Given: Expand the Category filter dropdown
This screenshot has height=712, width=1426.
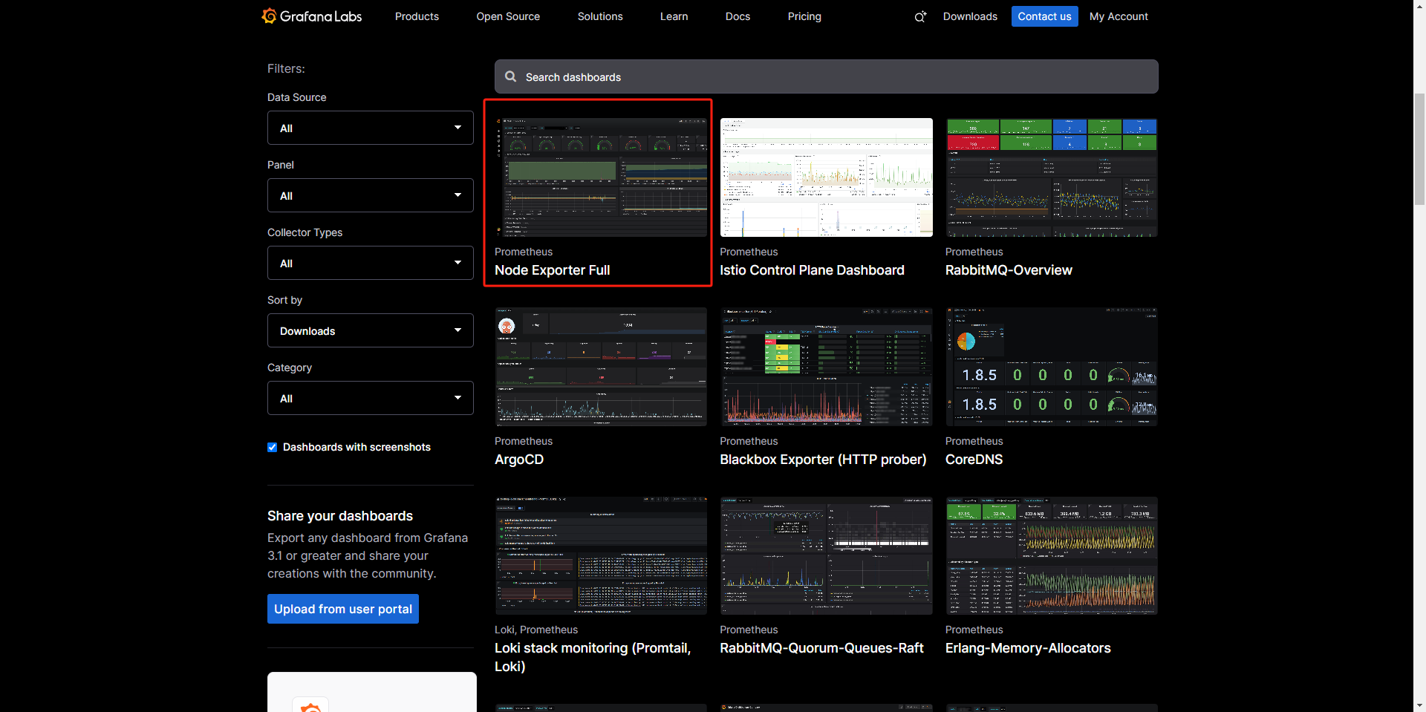Looking at the screenshot, I should pyautogui.click(x=371, y=398).
